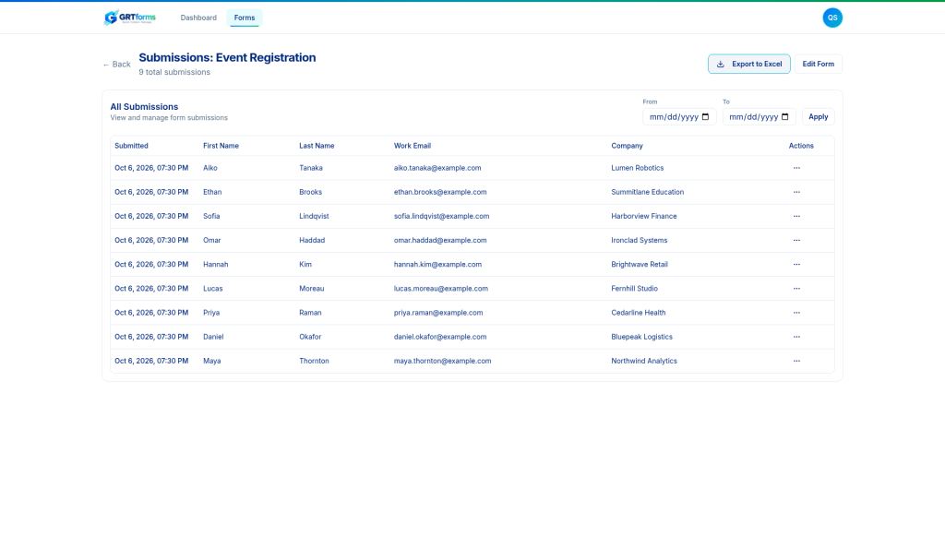Click the GRTforms logo
945x548 pixels.
click(x=129, y=18)
